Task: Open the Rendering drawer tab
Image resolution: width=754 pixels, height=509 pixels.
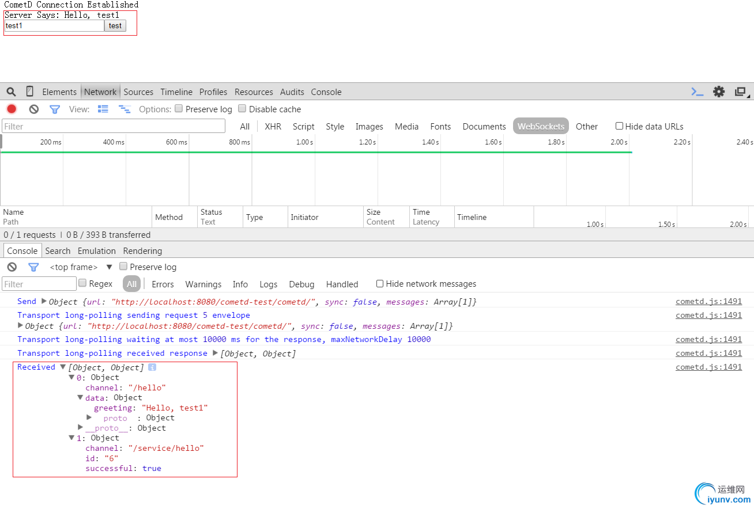Action: point(142,250)
